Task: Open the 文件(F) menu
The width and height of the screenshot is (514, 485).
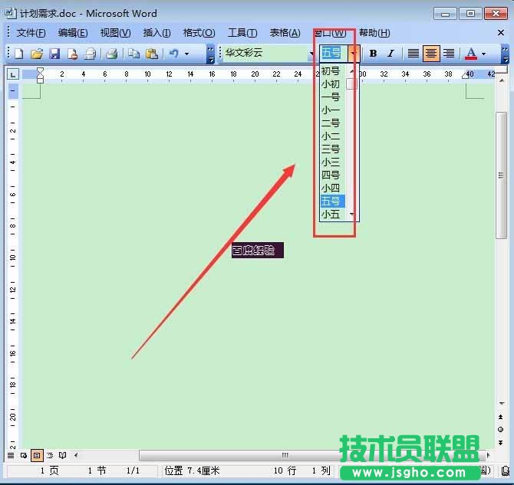Action: pos(31,33)
